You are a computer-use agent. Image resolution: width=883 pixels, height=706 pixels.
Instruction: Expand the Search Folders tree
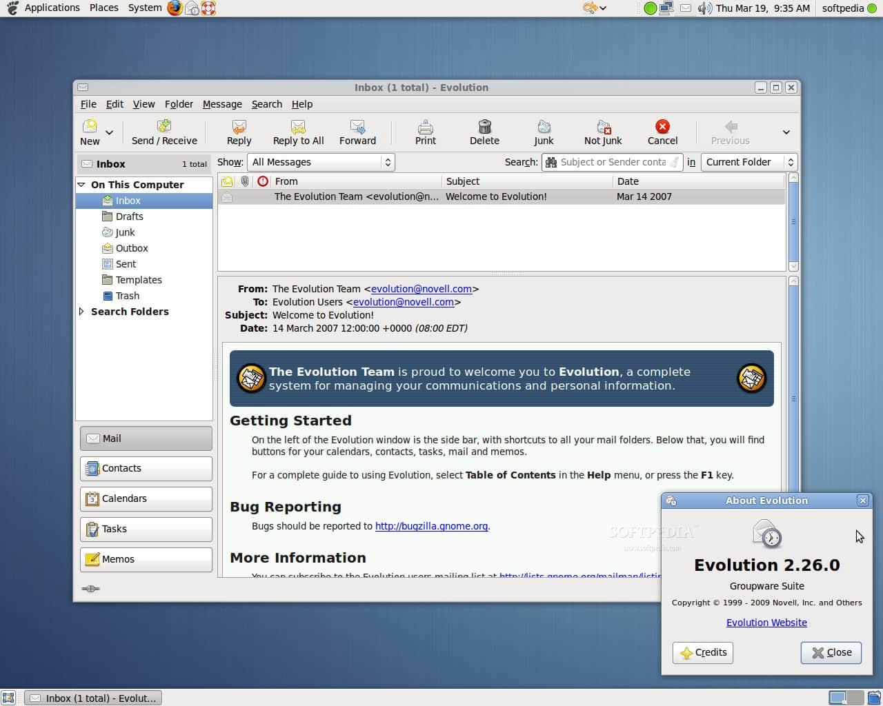(83, 312)
